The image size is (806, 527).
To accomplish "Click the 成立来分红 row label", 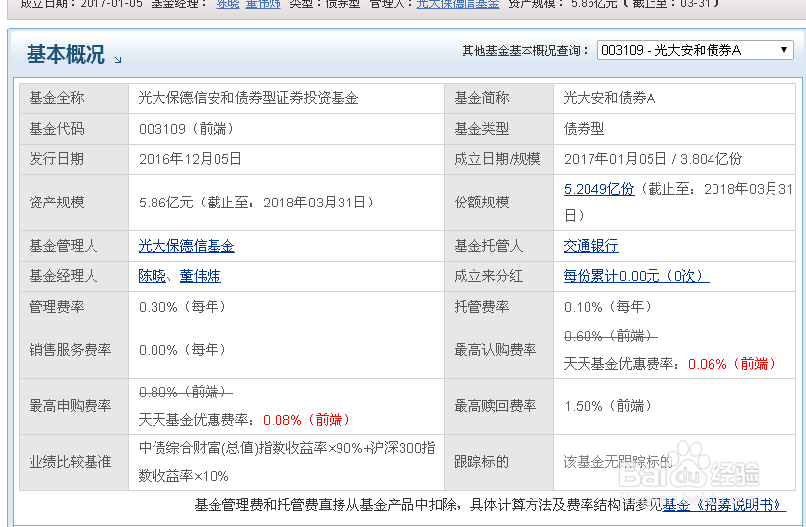I will [x=488, y=276].
